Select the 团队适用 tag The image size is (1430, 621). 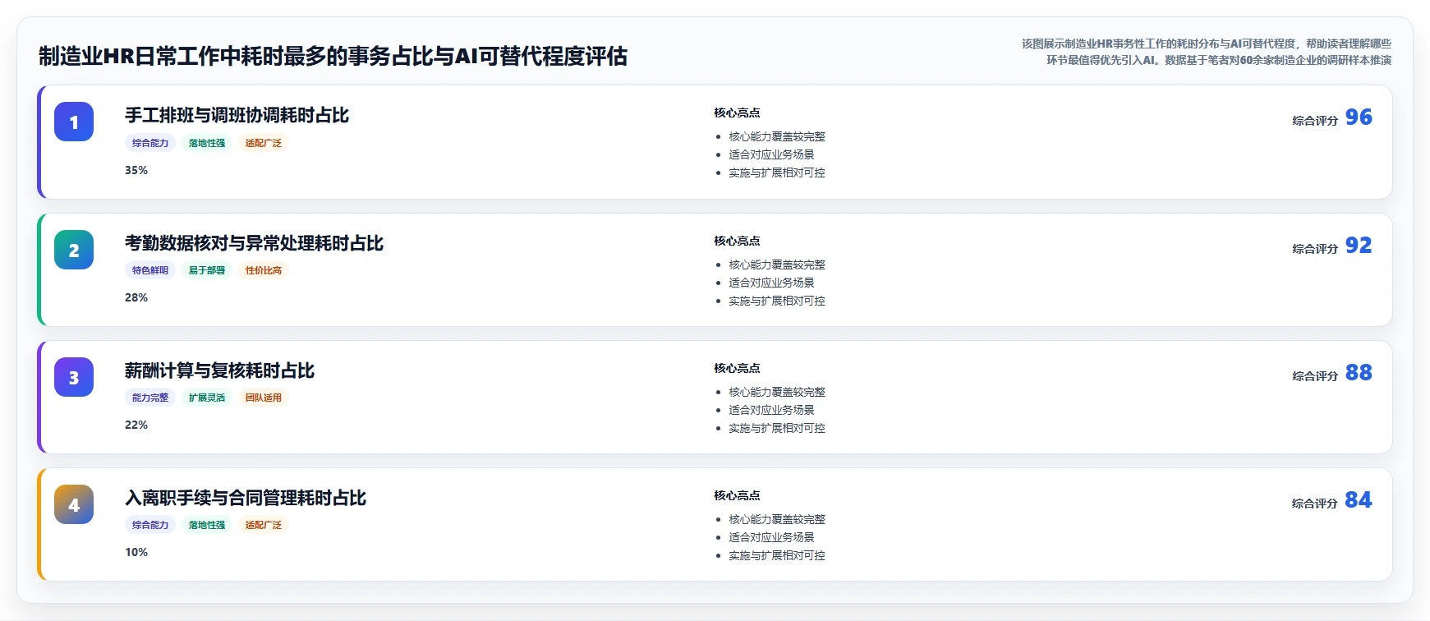264,398
